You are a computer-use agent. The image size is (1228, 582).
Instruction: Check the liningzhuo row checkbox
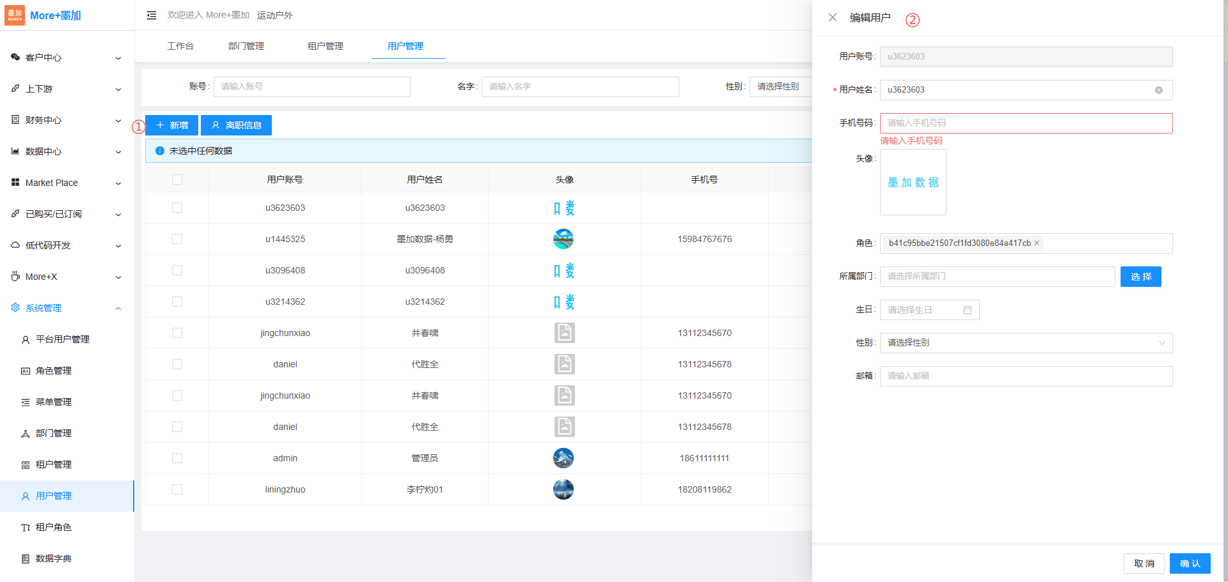(x=177, y=489)
